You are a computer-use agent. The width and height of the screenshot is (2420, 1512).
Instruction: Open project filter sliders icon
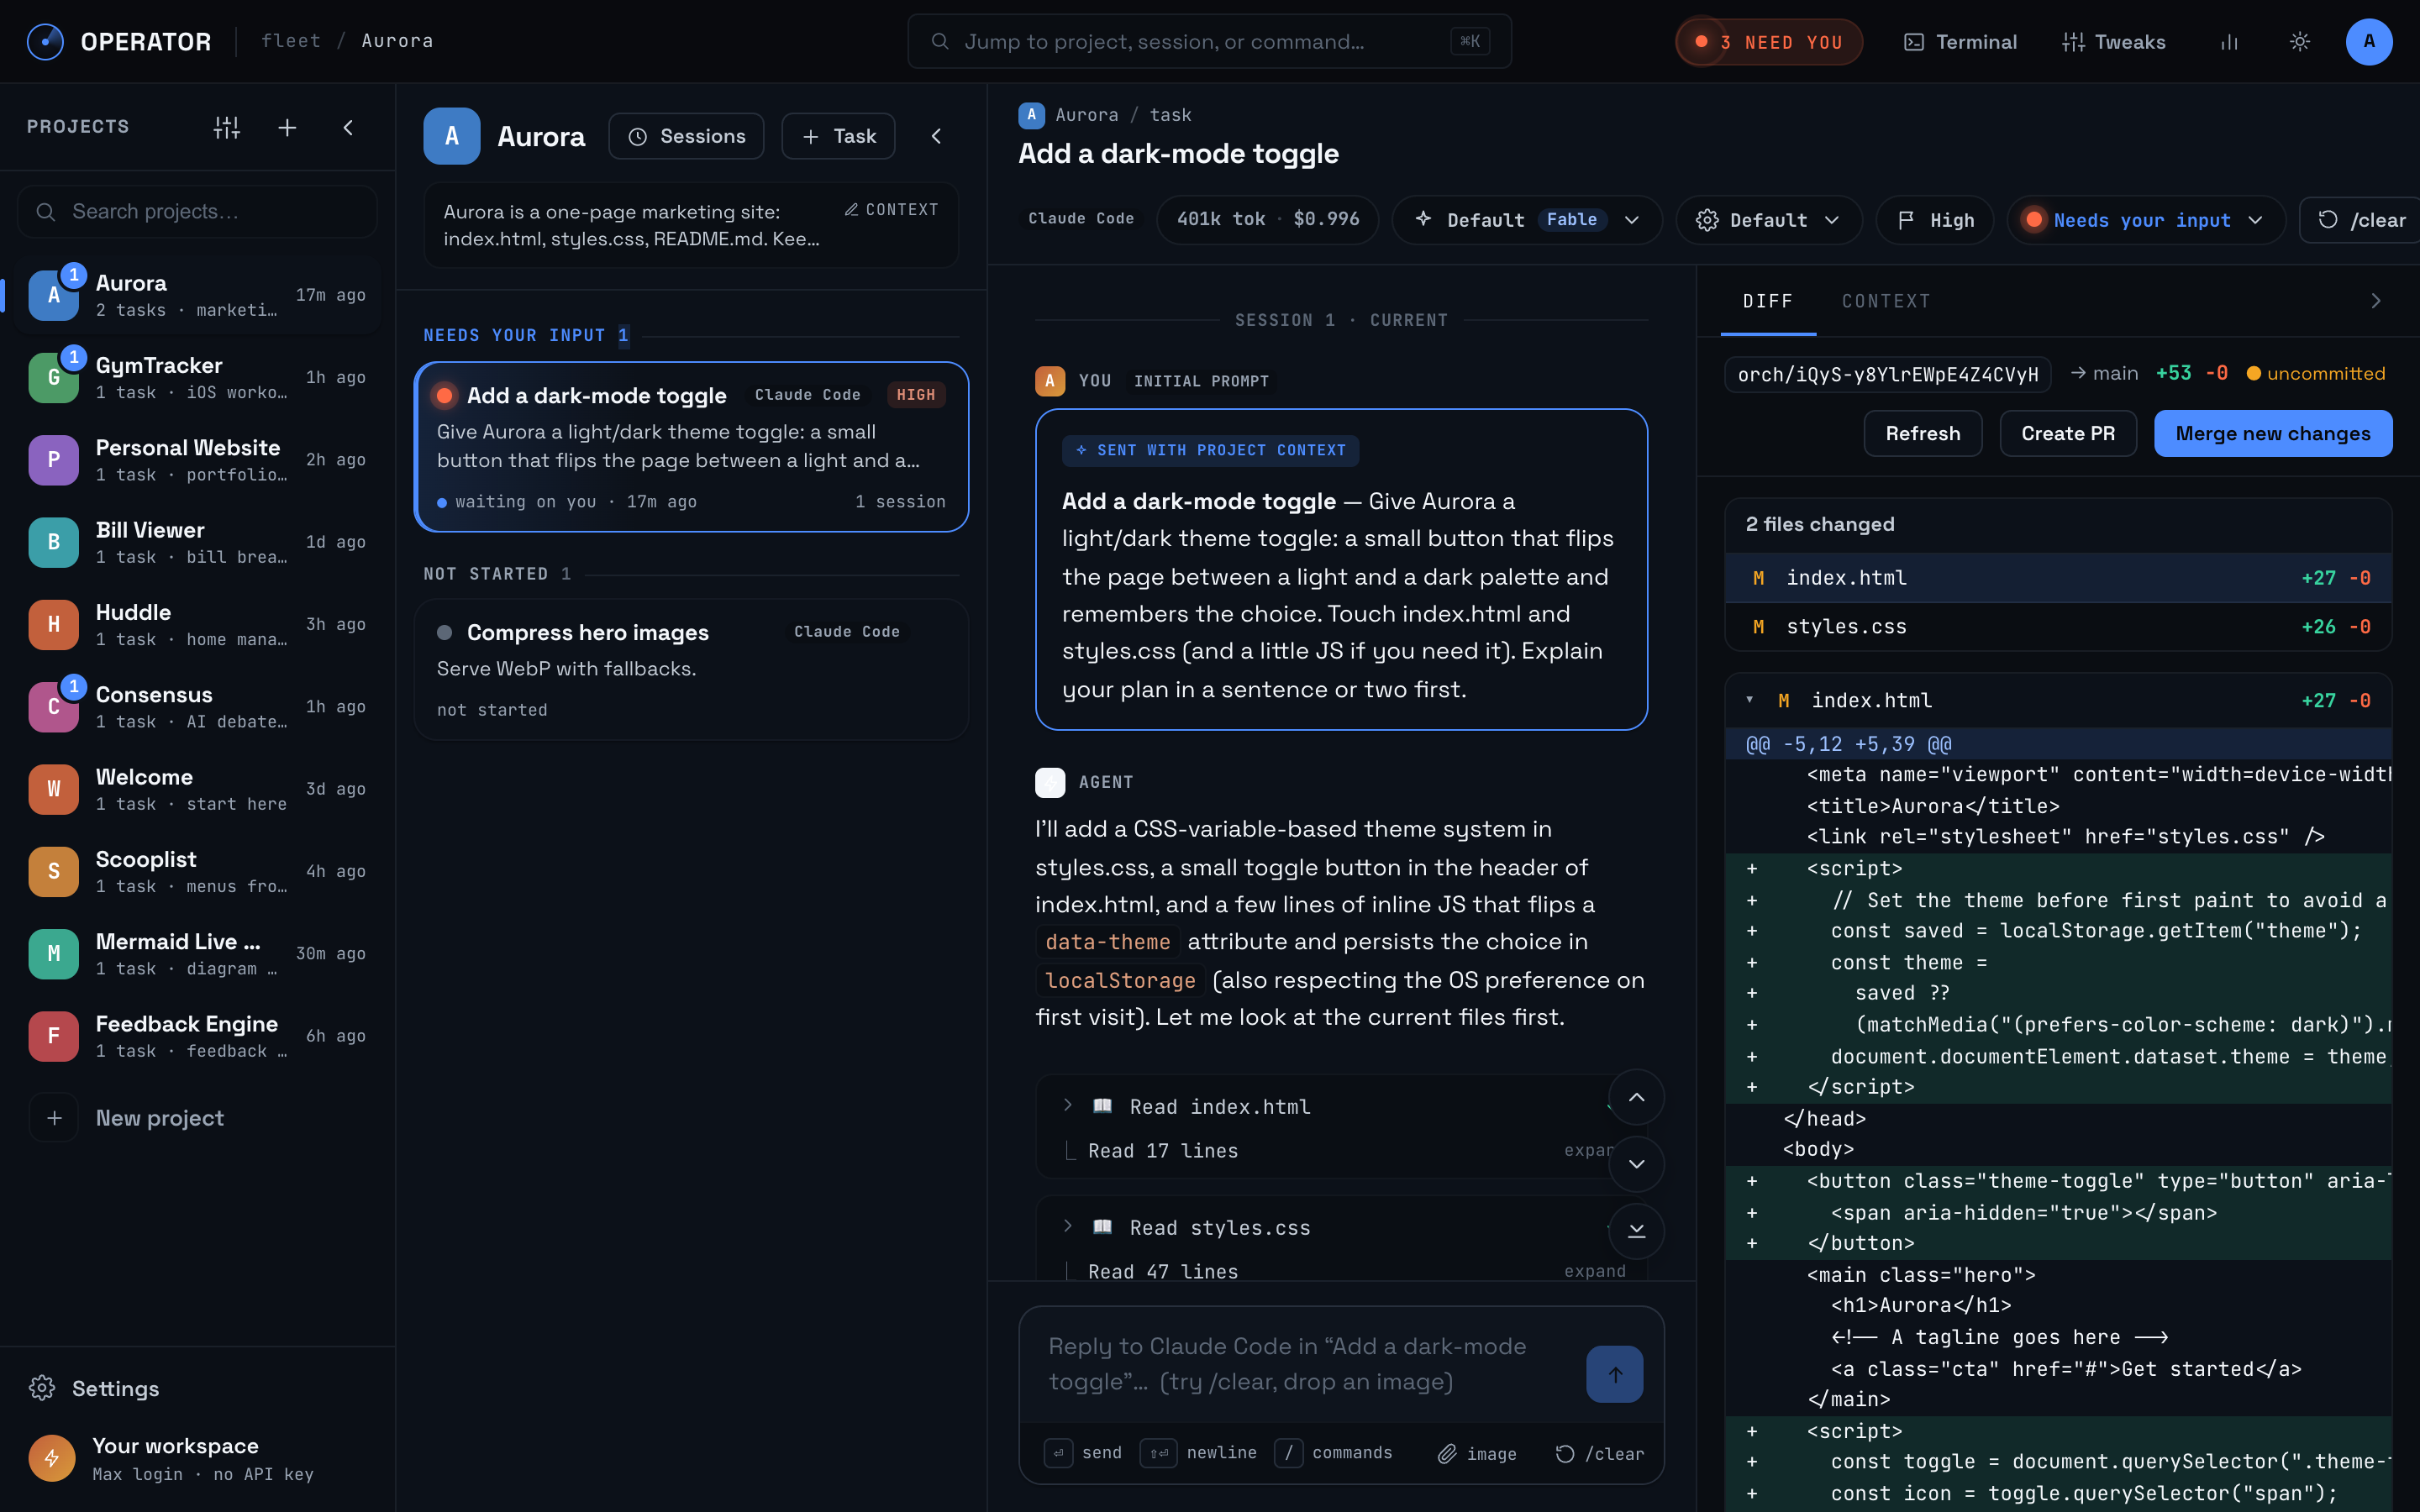click(227, 127)
